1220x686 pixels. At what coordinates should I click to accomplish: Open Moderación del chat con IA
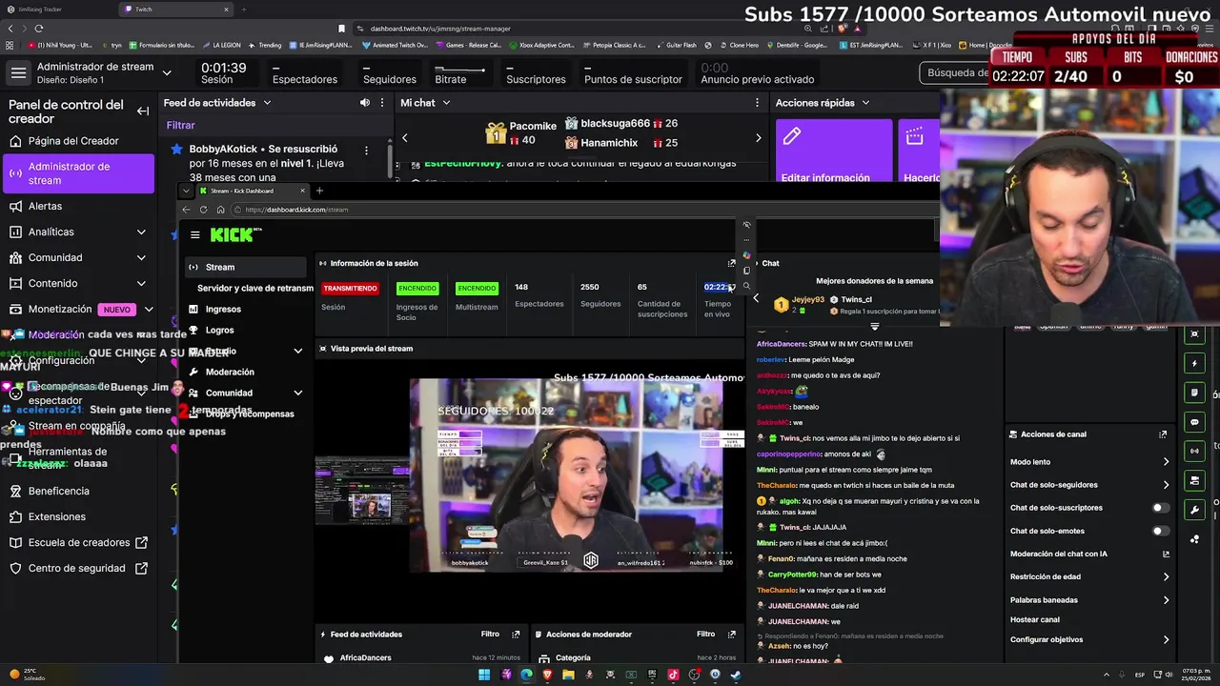[x=1088, y=554]
